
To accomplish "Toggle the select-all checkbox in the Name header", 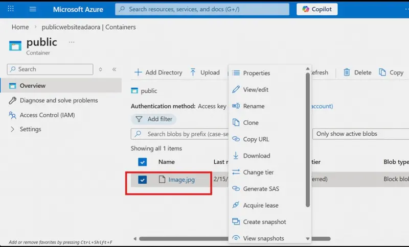I will (143, 162).
